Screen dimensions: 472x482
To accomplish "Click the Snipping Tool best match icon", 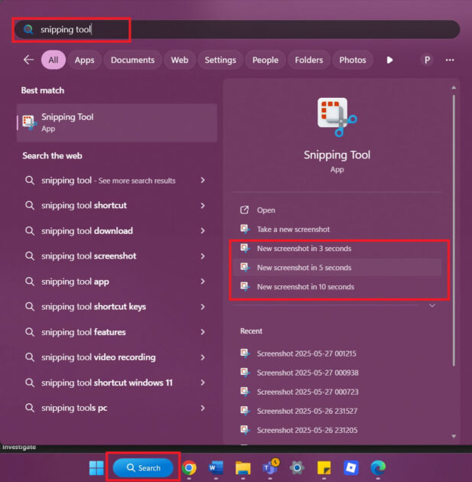I will [x=30, y=122].
